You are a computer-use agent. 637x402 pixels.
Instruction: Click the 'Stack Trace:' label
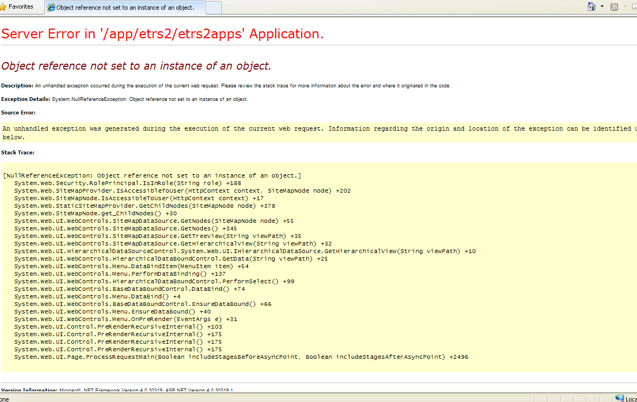pos(18,153)
